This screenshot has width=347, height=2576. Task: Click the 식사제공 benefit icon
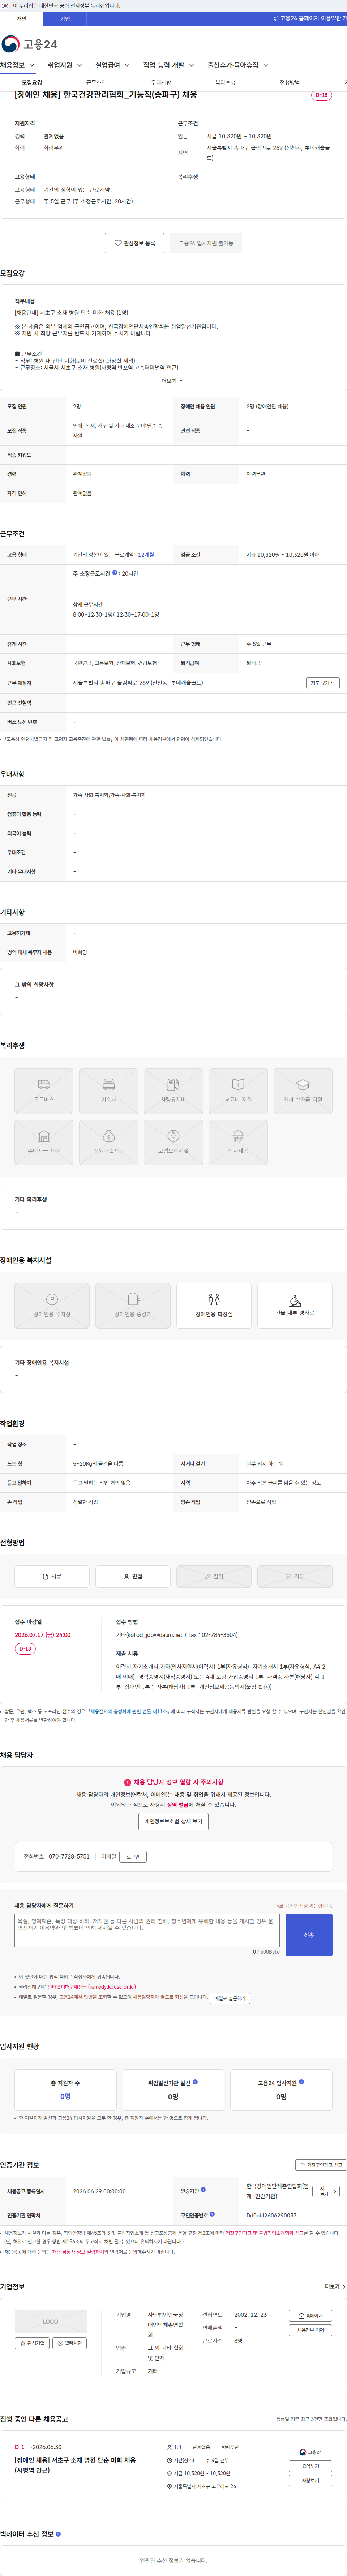pyautogui.click(x=238, y=1142)
